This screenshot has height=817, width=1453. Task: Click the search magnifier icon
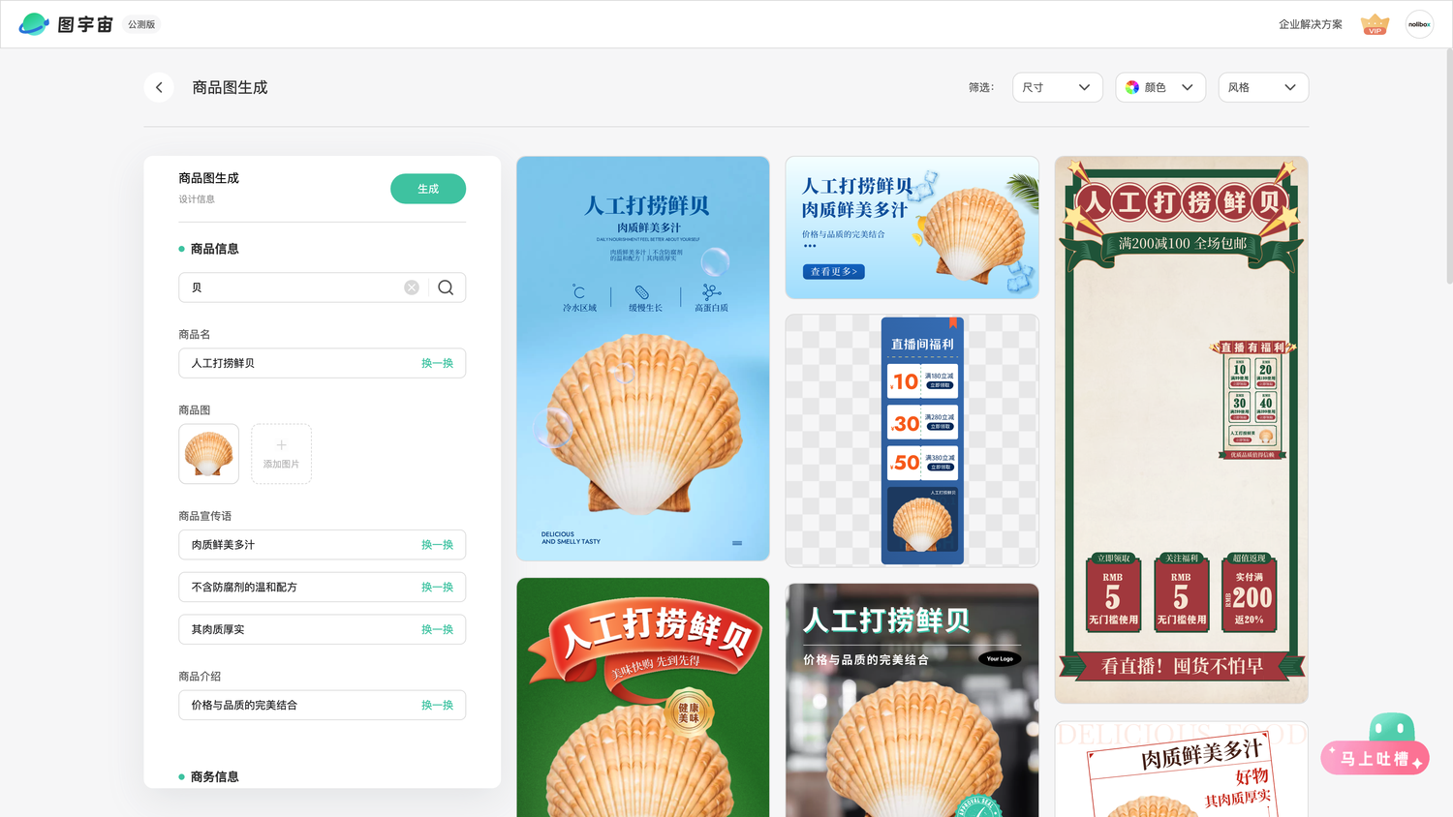point(446,287)
